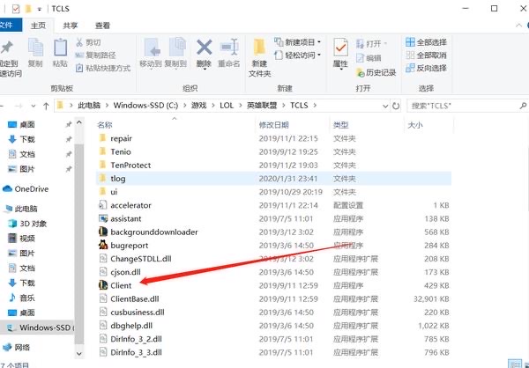Click Select all (全部选择) option
The width and height of the screenshot is (529, 368).
[425, 42]
